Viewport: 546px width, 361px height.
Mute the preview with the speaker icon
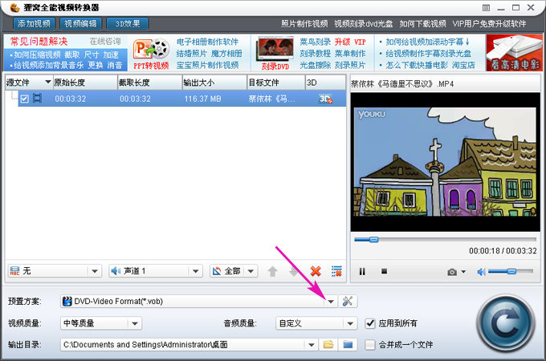click(481, 272)
